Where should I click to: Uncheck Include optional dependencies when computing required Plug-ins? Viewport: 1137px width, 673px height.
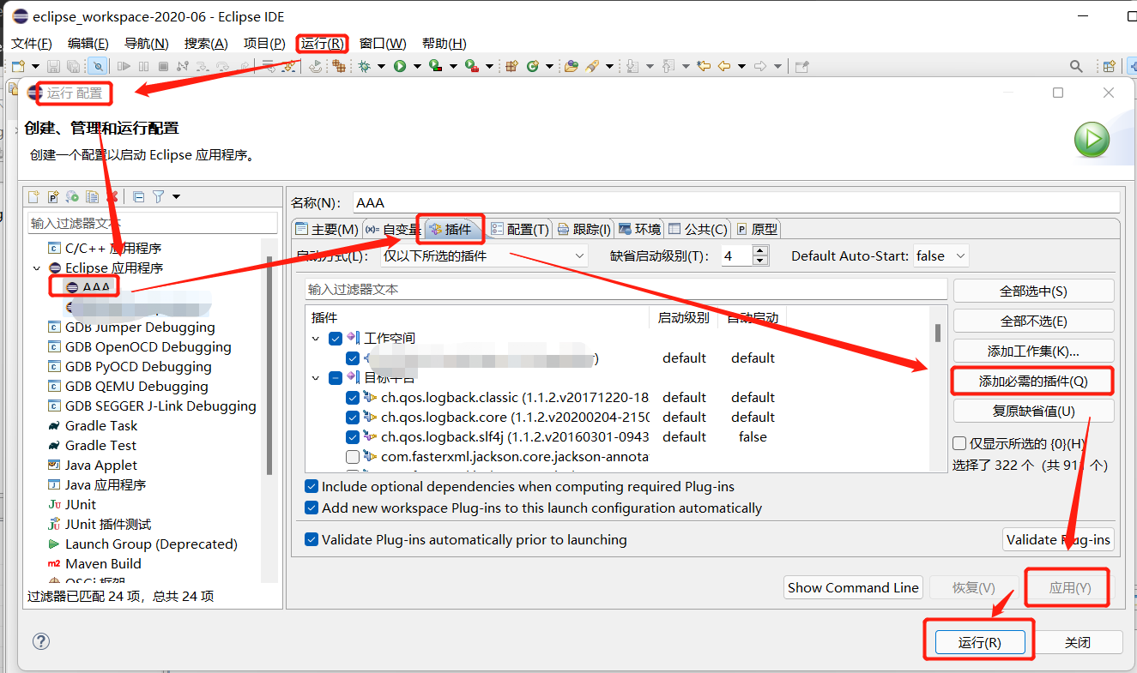311,486
